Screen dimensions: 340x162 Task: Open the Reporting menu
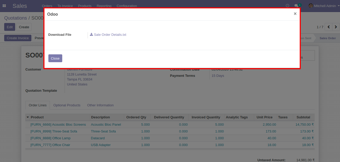pos(104,6)
